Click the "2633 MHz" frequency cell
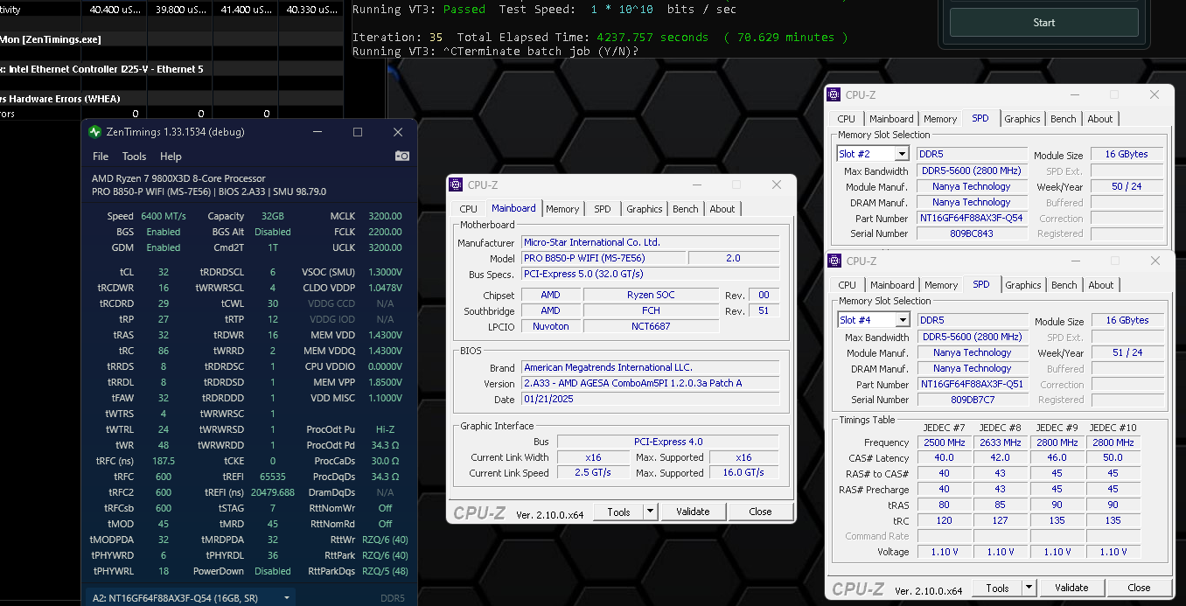This screenshot has height=606, width=1186. (x=1001, y=442)
